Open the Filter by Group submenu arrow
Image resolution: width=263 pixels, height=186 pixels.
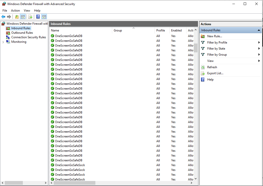pyautogui.click(x=259, y=54)
